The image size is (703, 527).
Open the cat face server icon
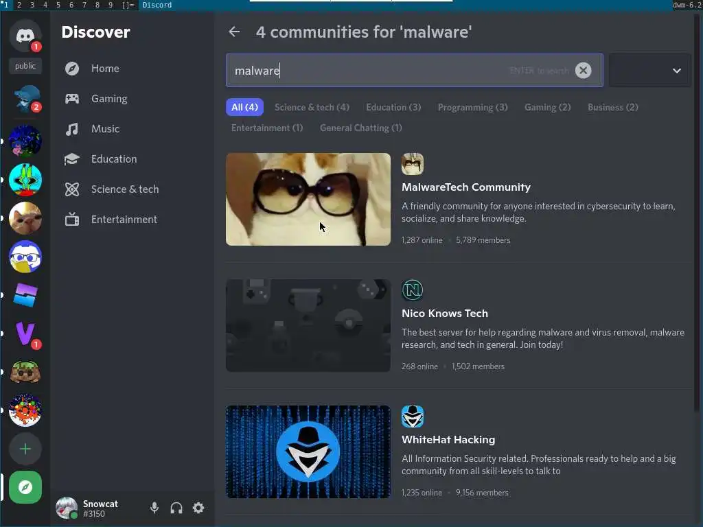click(x=25, y=218)
